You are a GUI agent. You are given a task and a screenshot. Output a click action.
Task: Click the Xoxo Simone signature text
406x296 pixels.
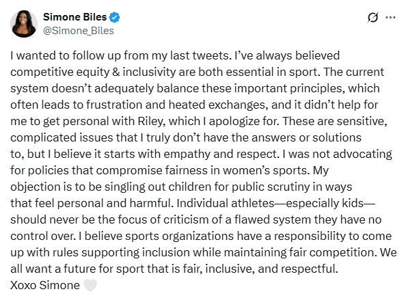45,285
